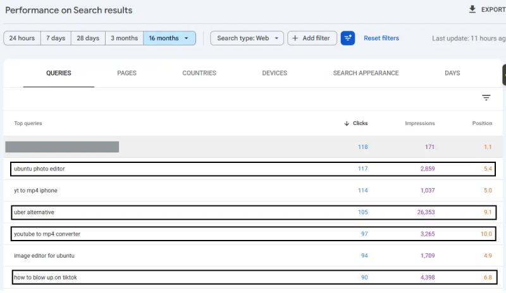Click the plus icon in Add filter
This screenshot has width=506, height=293.
pos(295,38)
